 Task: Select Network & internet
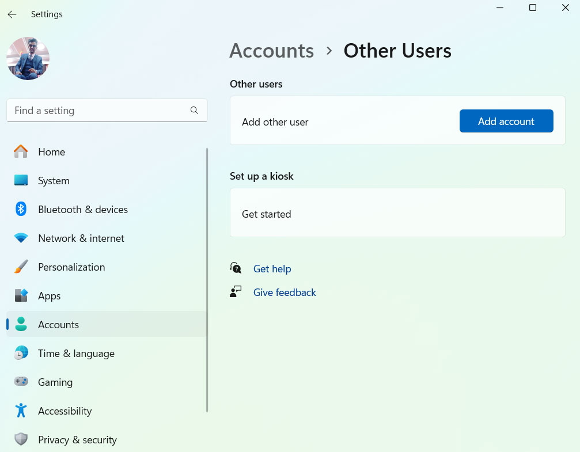tap(106, 238)
